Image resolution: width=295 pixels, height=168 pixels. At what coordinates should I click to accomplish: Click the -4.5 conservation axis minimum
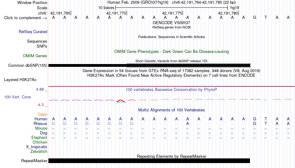40,105
